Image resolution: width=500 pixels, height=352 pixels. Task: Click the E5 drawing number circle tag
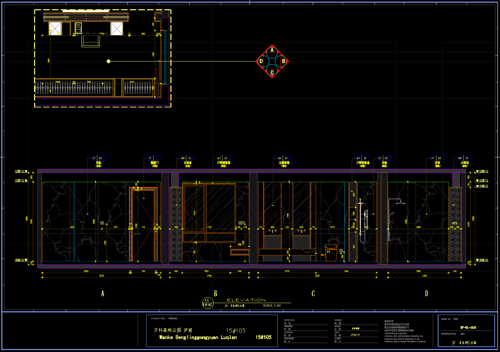pyautogui.click(x=207, y=302)
